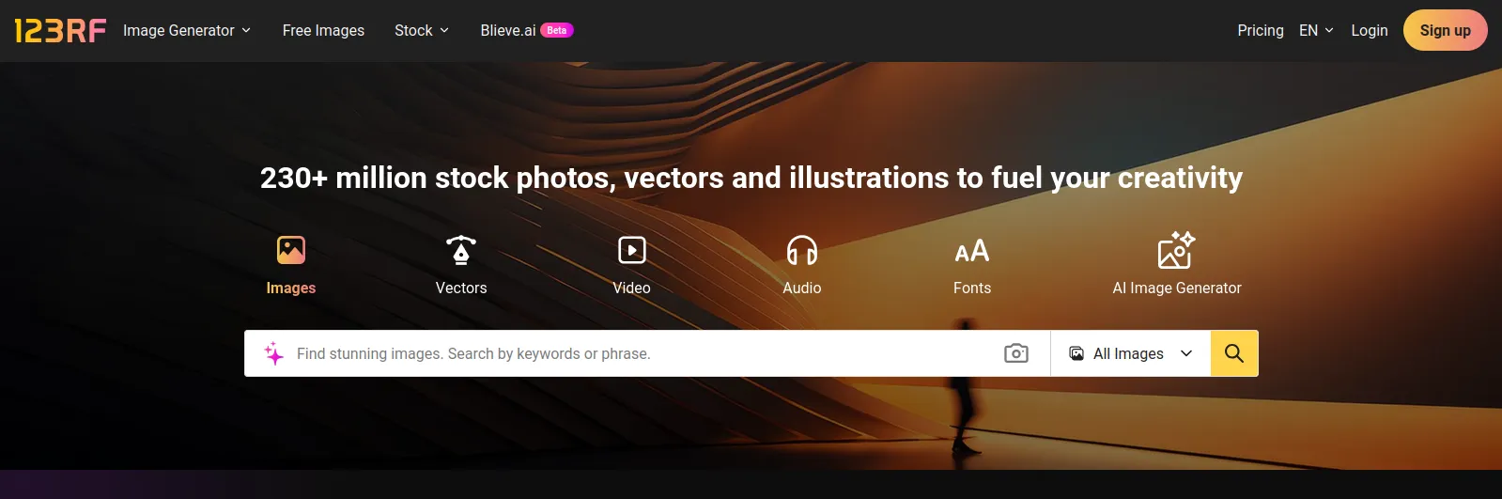
Task: Select the Vectors pen icon
Action: pos(461,250)
